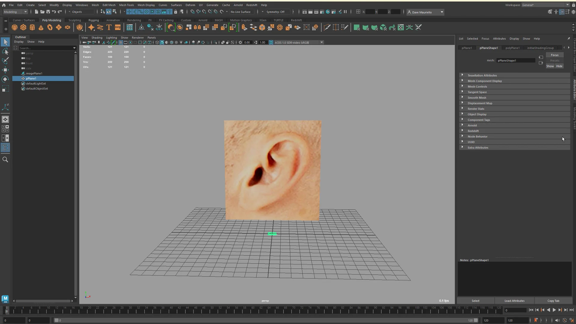Switch to the polyPlane1 tab
The image size is (576, 324).
pos(513,48)
